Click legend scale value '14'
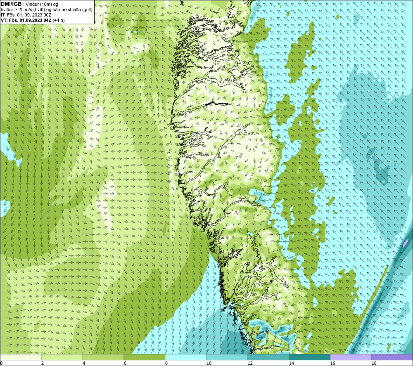The height and width of the screenshot is (366, 413). tap(291, 363)
